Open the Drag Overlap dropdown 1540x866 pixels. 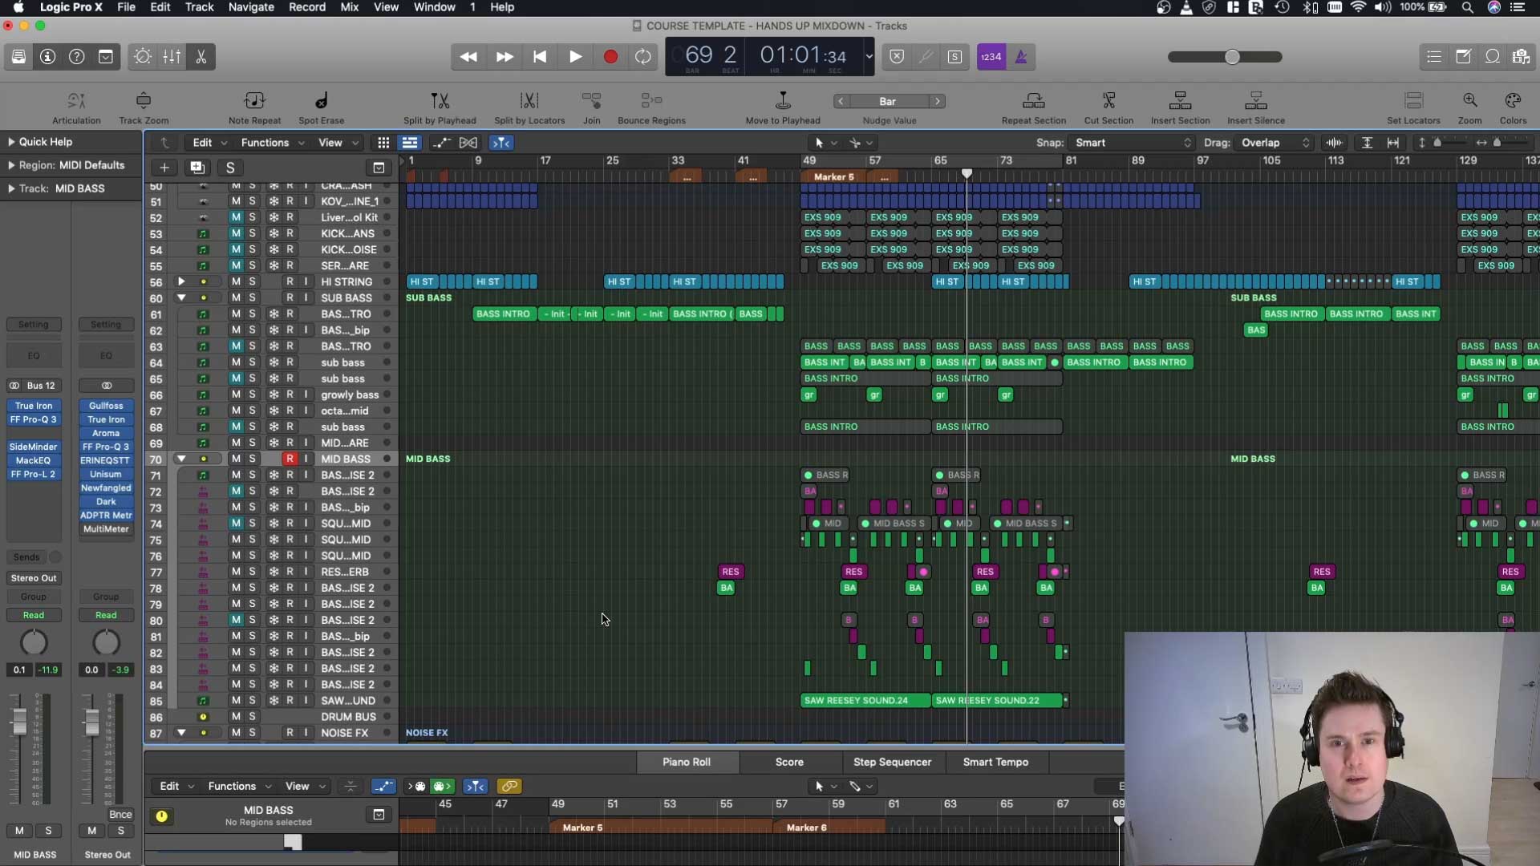click(x=1275, y=143)
